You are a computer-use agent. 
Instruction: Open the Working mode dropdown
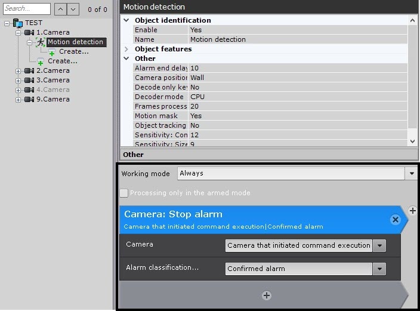point(411,174)
